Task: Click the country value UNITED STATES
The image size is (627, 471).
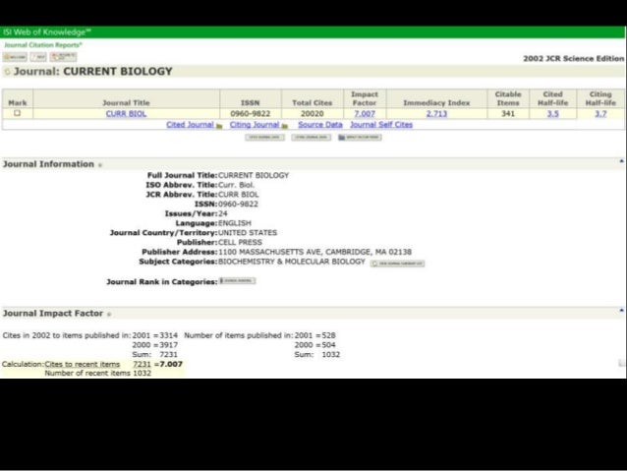Action: pos(248,232)
